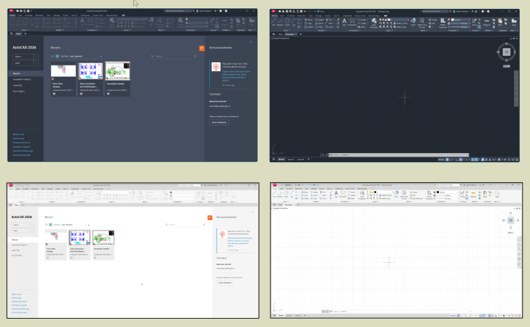Toggle the grid display in light drawing status bar
This screenshot has height=327, width=530.
click(x=458, y=315)
